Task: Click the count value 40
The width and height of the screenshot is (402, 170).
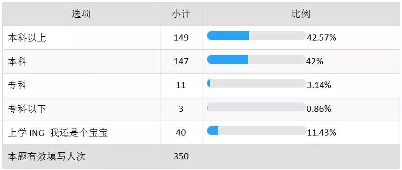Action: click(x=181, y=133)
